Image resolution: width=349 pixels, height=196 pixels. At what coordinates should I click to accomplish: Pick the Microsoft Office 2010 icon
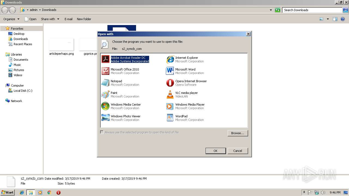105,71
